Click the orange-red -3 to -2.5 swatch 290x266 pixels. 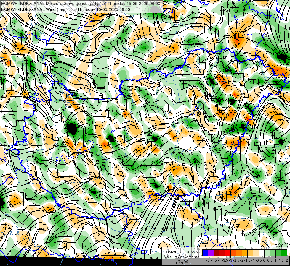point(233,253)
